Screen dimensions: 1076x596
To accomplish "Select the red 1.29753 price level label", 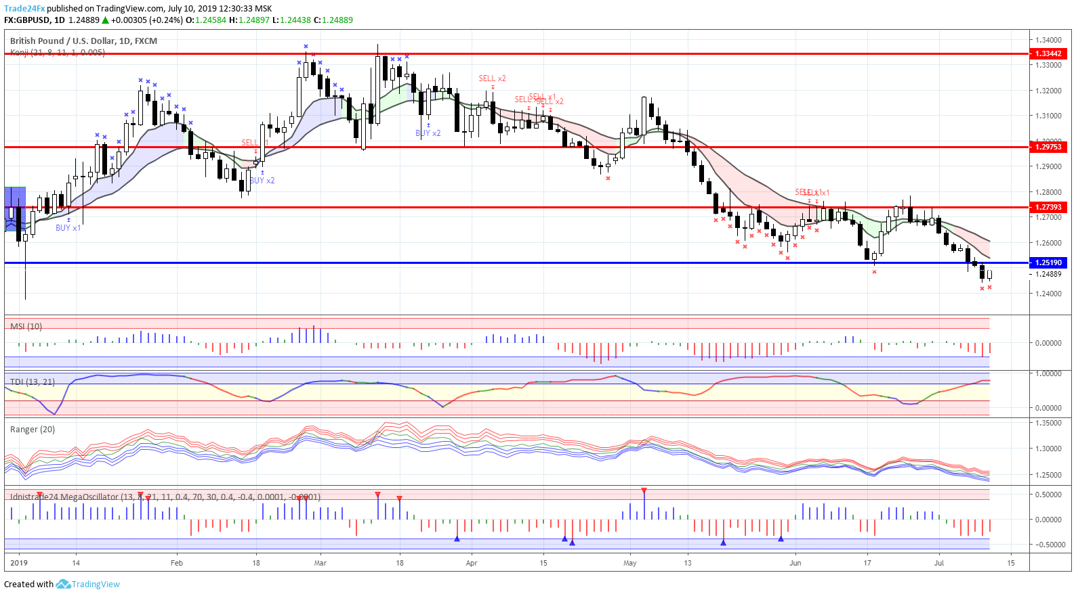I will pyautogui.click(x=1048, y=147).
